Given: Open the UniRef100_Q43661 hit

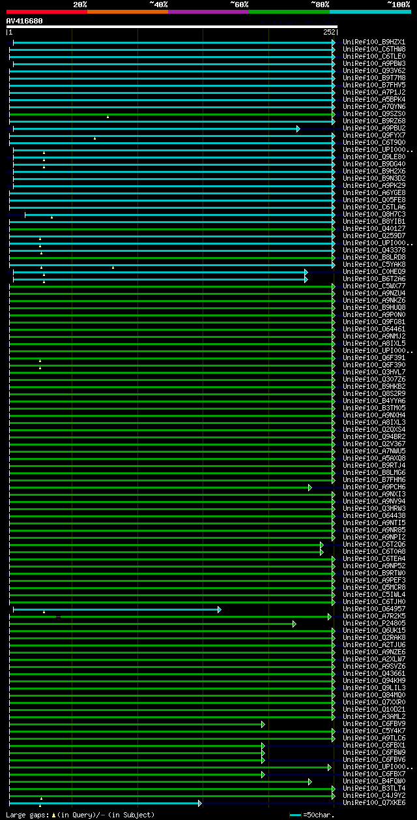Looking at the screenshot, I should pos(374,674).
